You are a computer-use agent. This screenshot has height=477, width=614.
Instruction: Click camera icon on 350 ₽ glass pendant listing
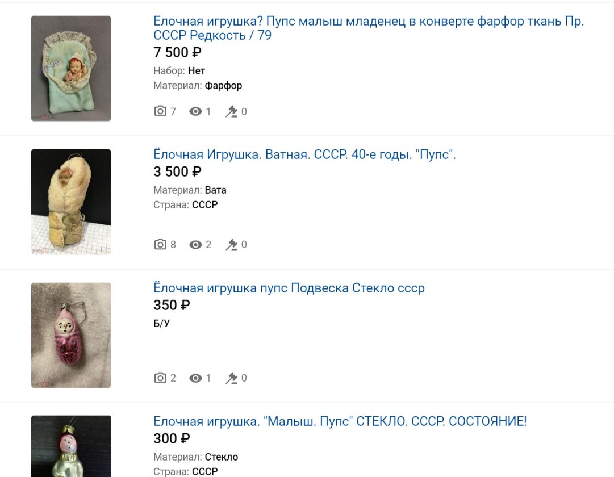[160, 378]
